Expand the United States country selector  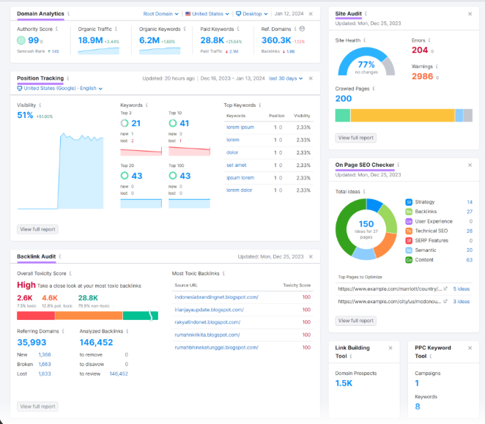pyautogui.click(x=207, y=14)
